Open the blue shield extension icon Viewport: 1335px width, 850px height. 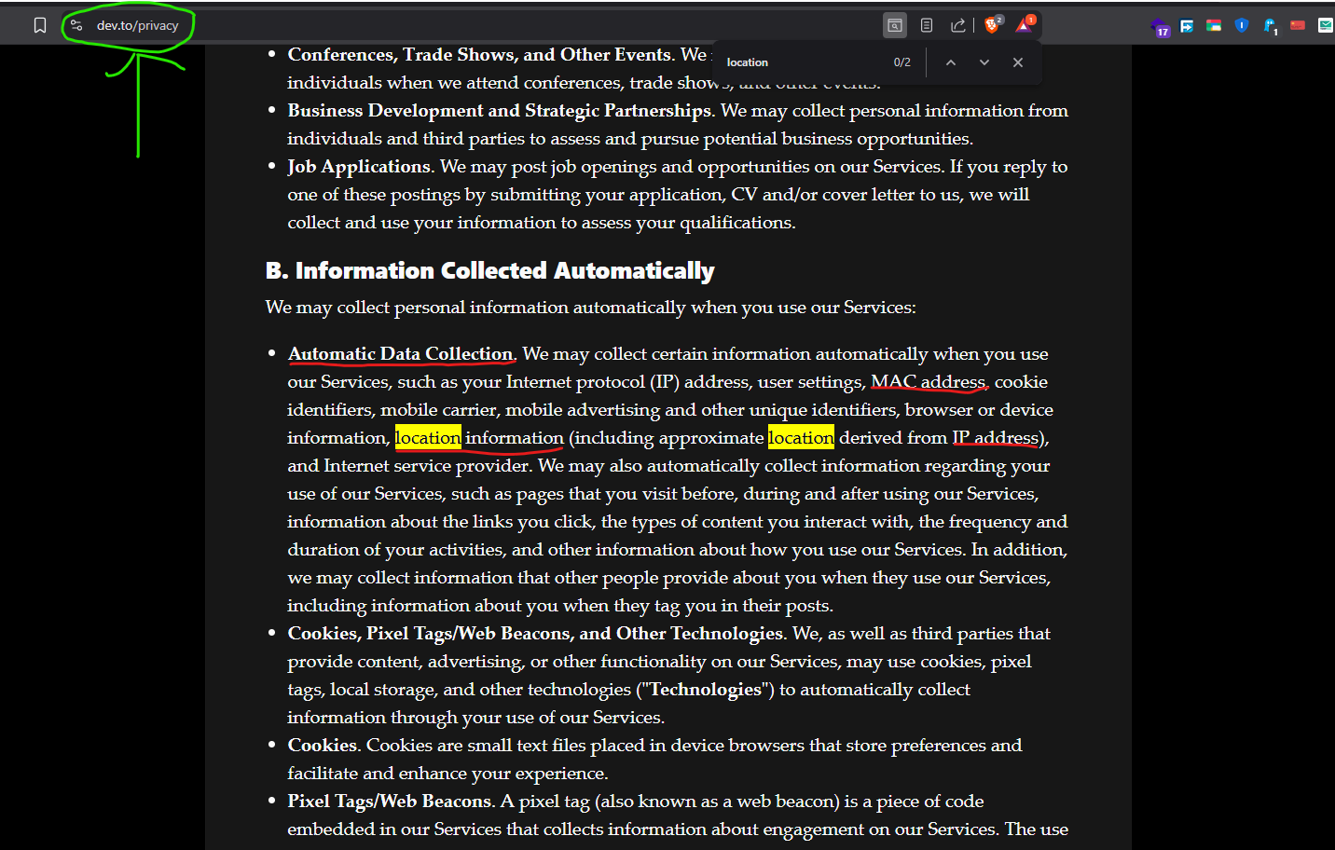point(1242,25)
